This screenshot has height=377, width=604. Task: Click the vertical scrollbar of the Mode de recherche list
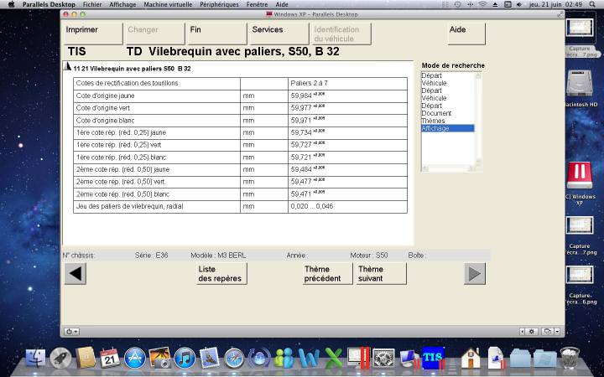(x=478, y=119)
